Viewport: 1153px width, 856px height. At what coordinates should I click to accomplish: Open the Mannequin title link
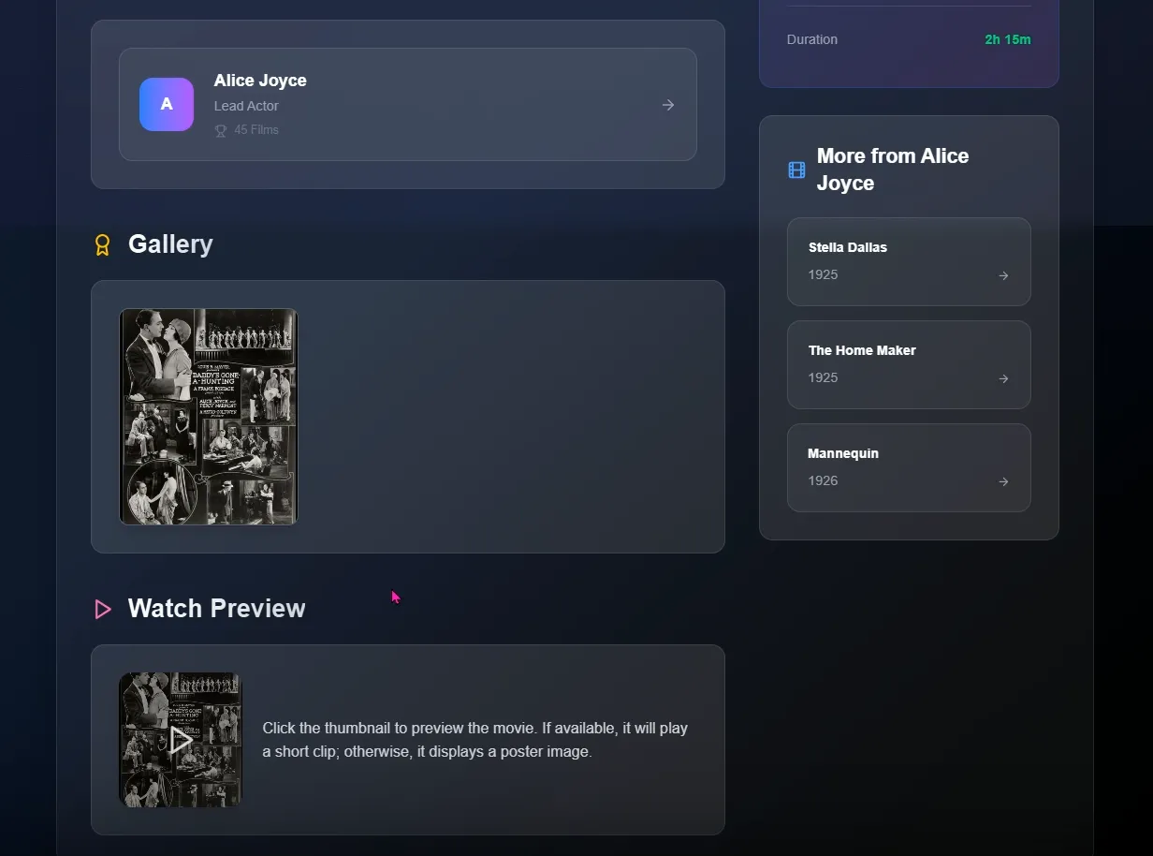(843, 453)
